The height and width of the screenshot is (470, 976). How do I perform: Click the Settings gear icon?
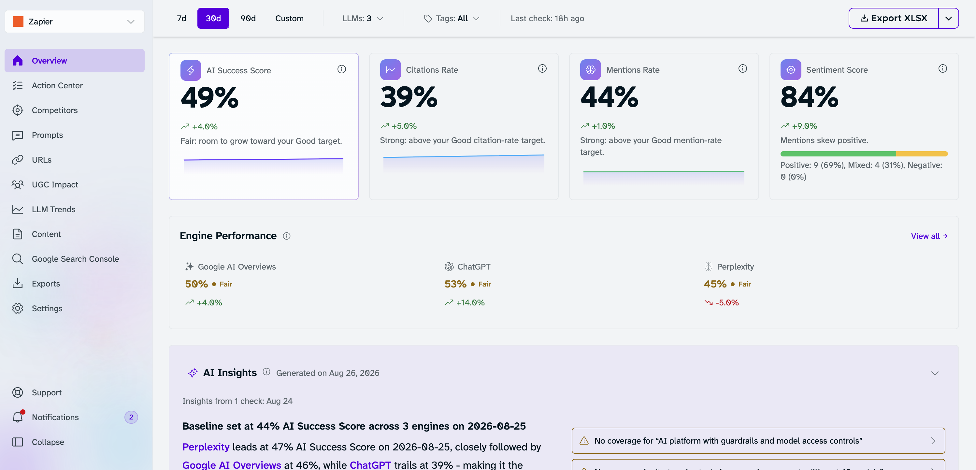[x=18, y=308]
